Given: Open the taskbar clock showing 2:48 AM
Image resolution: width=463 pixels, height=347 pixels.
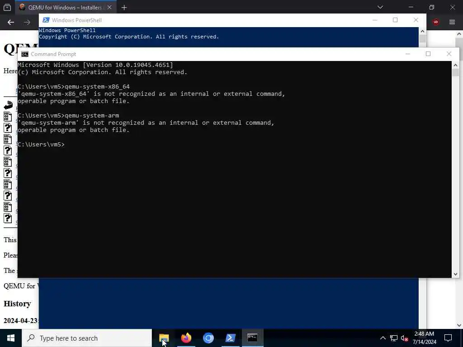Looking at the screenshot, I should click(424, 338).
